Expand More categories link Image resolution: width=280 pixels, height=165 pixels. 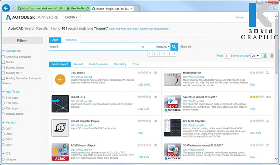[x=6, y=83]
